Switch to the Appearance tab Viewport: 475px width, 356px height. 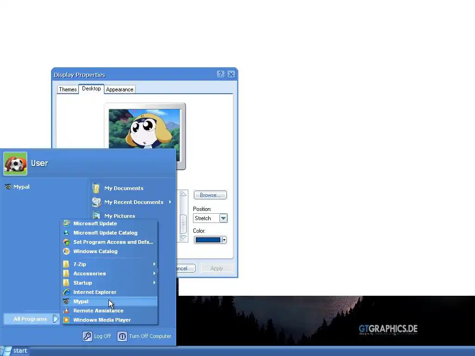pyautogui.click(x=120, y=89)
